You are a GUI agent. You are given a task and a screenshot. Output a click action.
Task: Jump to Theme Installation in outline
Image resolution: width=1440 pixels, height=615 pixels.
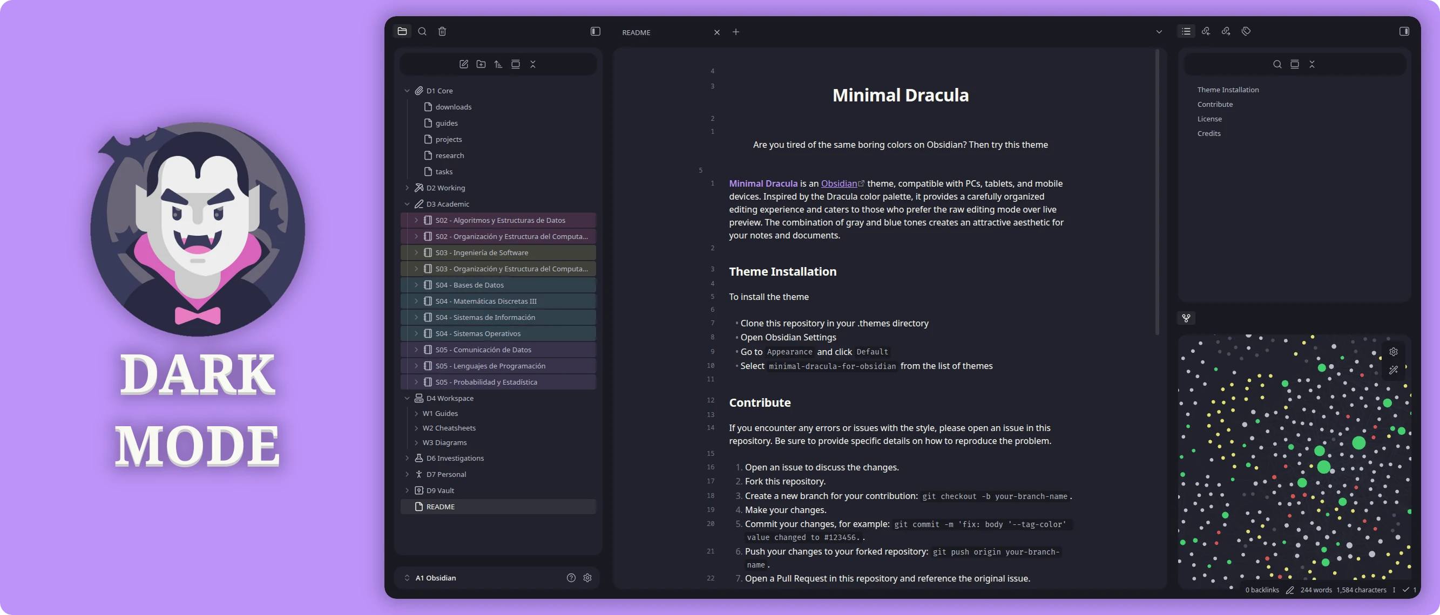coord(1228,90)
